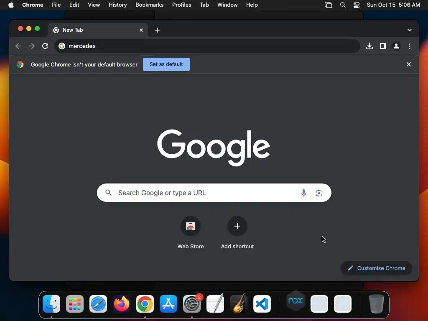Open the Help menu
Screen dimensions: 428x321
click(252, 5)
